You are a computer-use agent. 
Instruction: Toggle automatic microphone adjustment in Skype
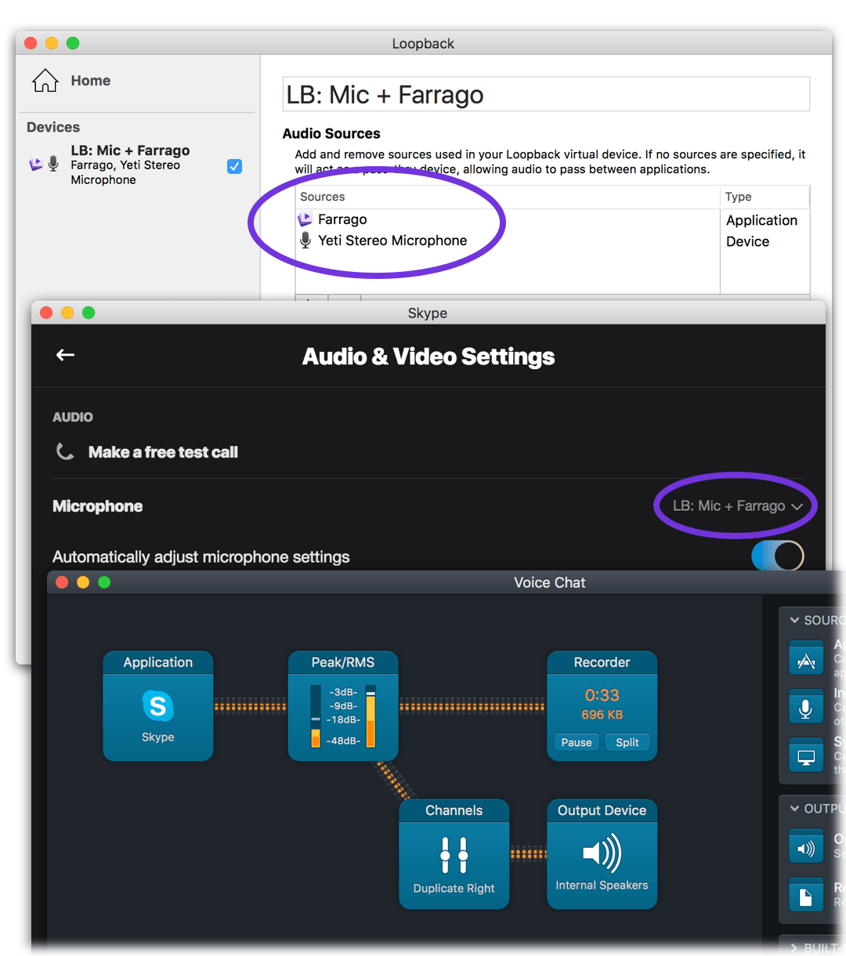coord(778,556)
